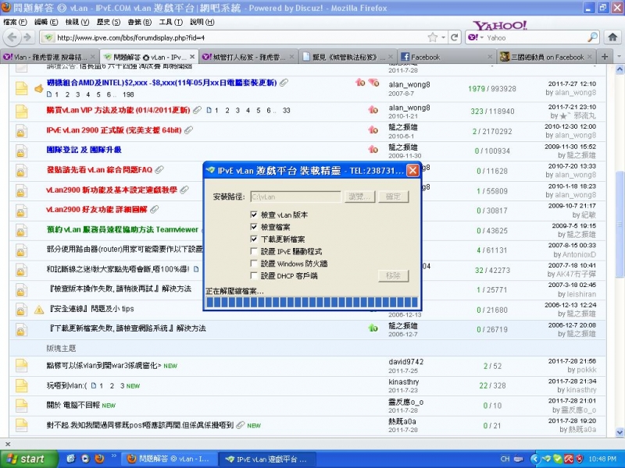Click the Start button
Image resolution: width=625 pixels, height=468 pixels.
tap(23, 459)
